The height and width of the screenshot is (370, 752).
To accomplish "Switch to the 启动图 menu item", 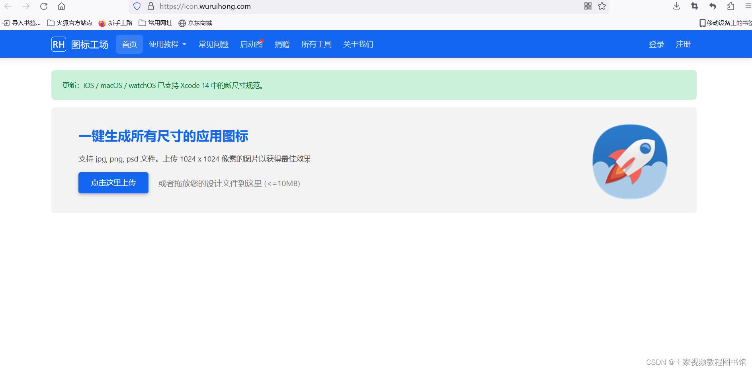I will coord(251,44).
